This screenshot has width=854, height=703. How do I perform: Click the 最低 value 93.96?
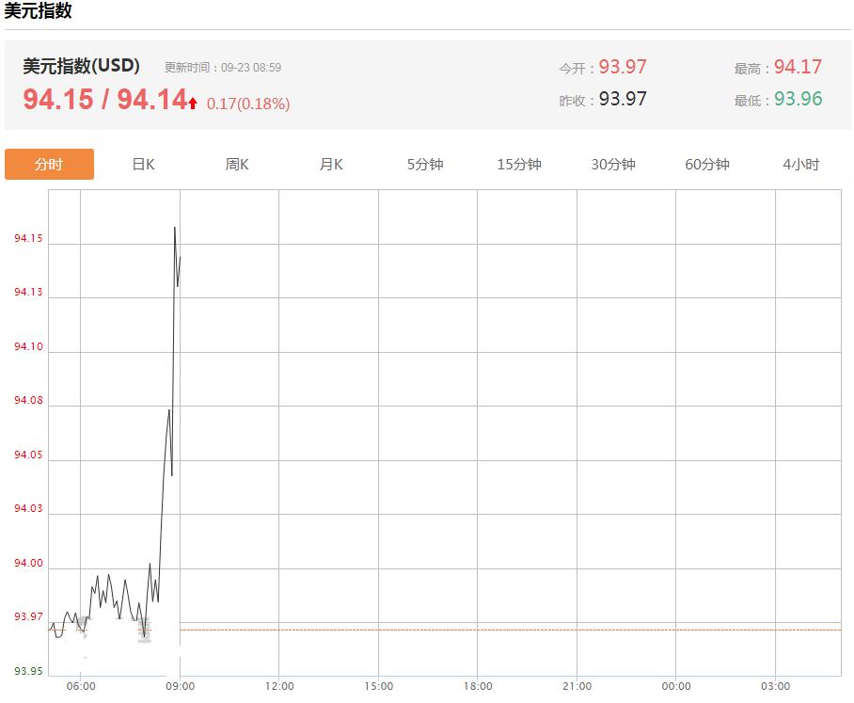[x=798, y=99]
